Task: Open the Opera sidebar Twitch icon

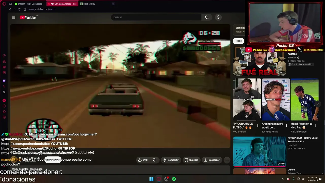Action: 4,81
